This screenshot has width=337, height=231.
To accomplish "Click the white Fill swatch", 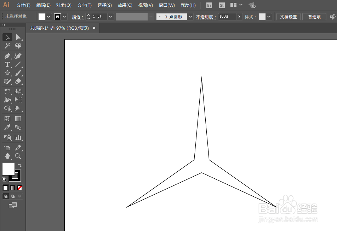I will (9, 170).
